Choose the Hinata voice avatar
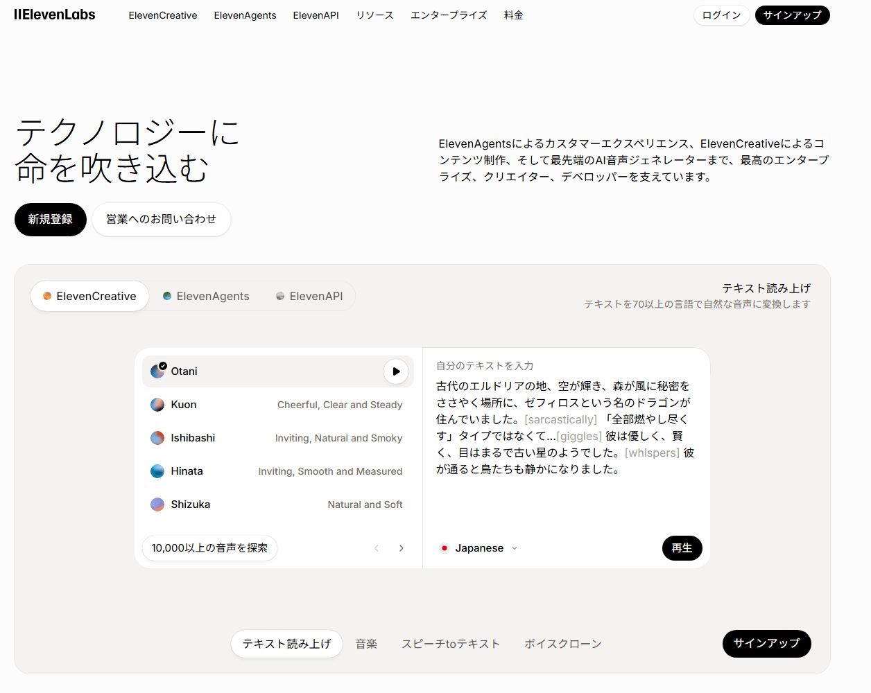Image resolution: width=871 pixels, height=693 pixels. point(157,471)
